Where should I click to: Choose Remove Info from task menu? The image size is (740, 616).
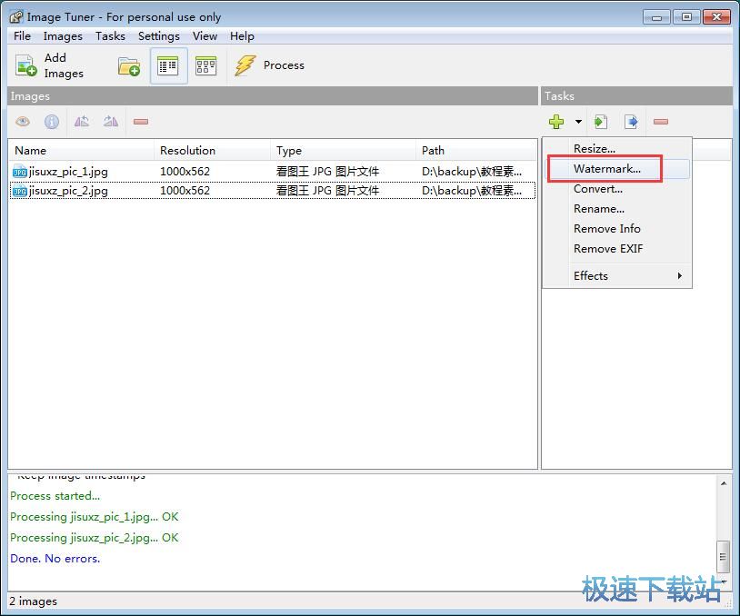pyautogui.click(x=617, y=229)
